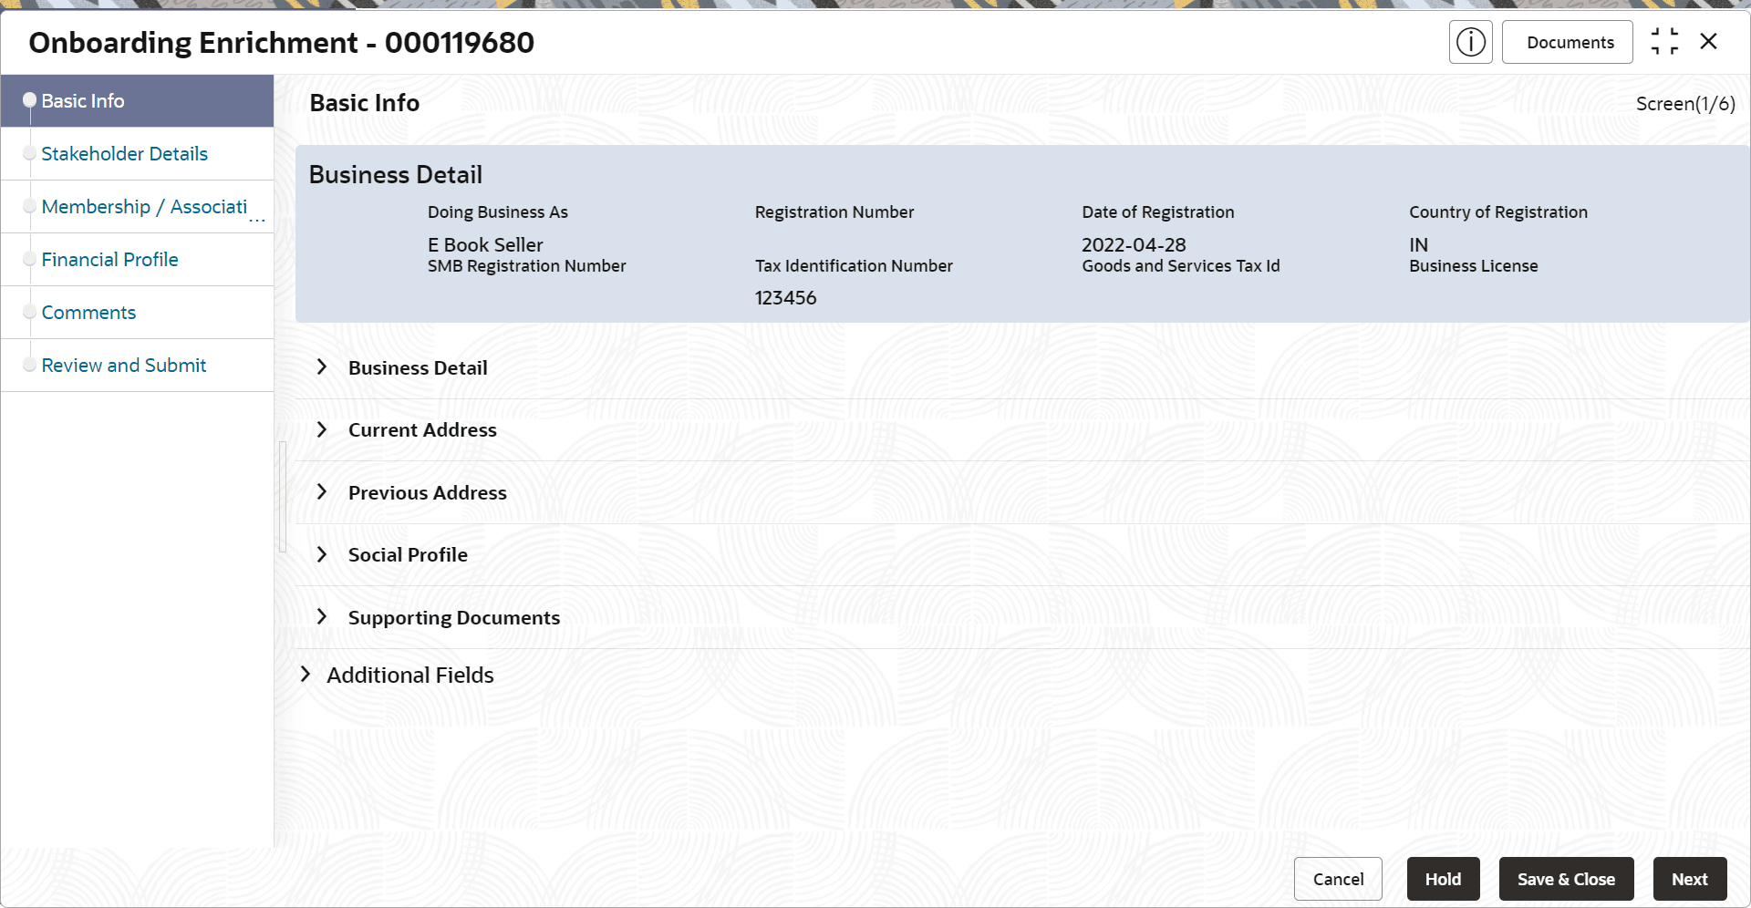Viewport: 1751px width, 908px height.
Task: Click the Tax Identification Number '123456'
Action: pyautogui.click(x=785, y=298)
